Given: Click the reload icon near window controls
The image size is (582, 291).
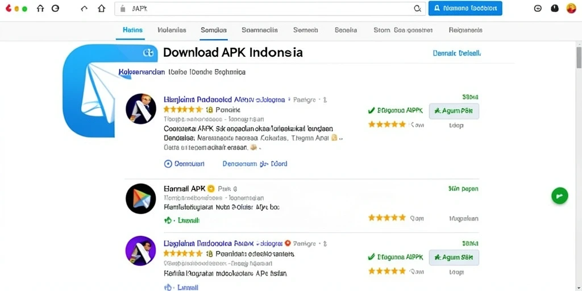Looking at the screenshot, I should (x=55, y=9).
